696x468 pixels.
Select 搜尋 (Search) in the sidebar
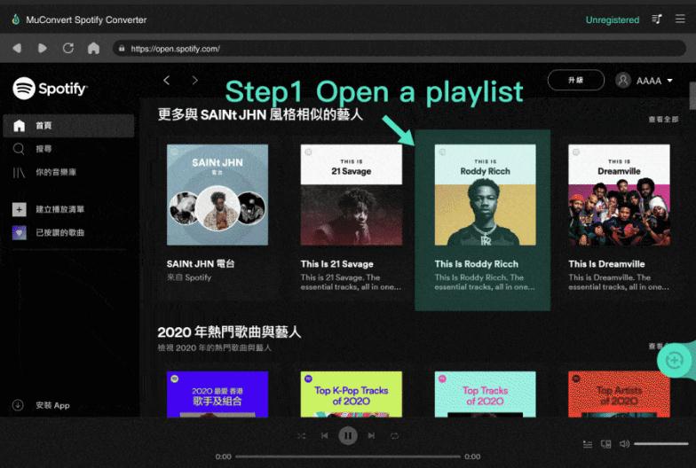[43, 149]
